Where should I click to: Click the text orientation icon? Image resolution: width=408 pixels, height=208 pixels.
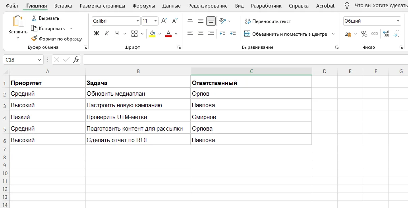(222, 21)
